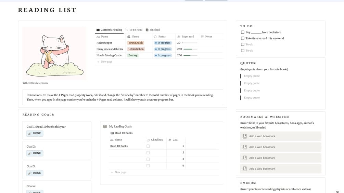344x193 pixels.
Task: Click the Genre column header icon
Action: pos(129,37)
